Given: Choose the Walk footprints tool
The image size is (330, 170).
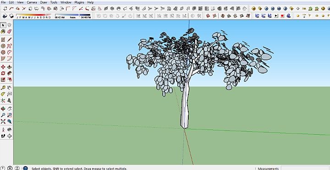Looking at the screenshot, I should (3, 136).
